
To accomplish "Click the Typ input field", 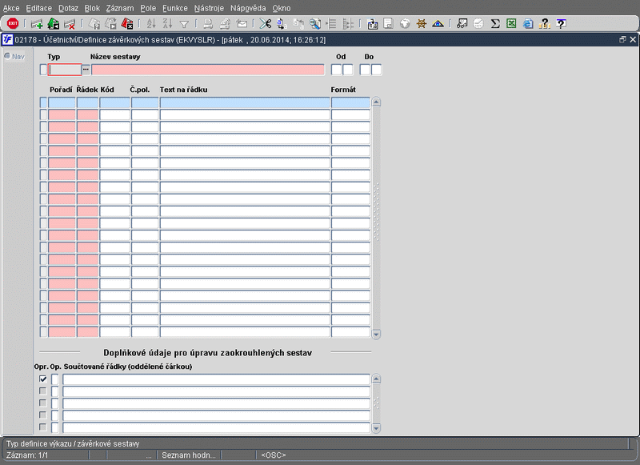I will click(x=65, y=70).
